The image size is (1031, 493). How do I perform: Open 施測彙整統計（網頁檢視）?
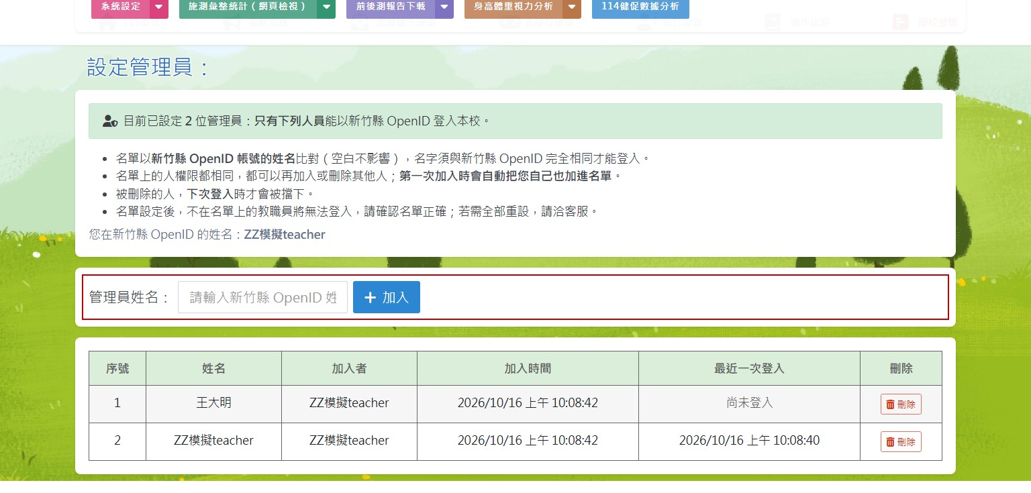(x=248, y=7)
